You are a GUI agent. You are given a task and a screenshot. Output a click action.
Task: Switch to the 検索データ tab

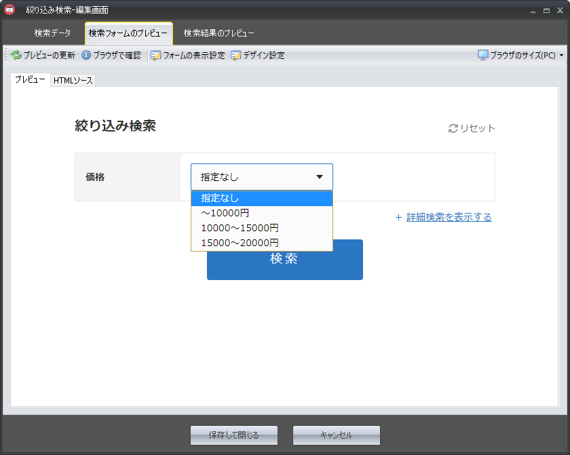[52, 33]
